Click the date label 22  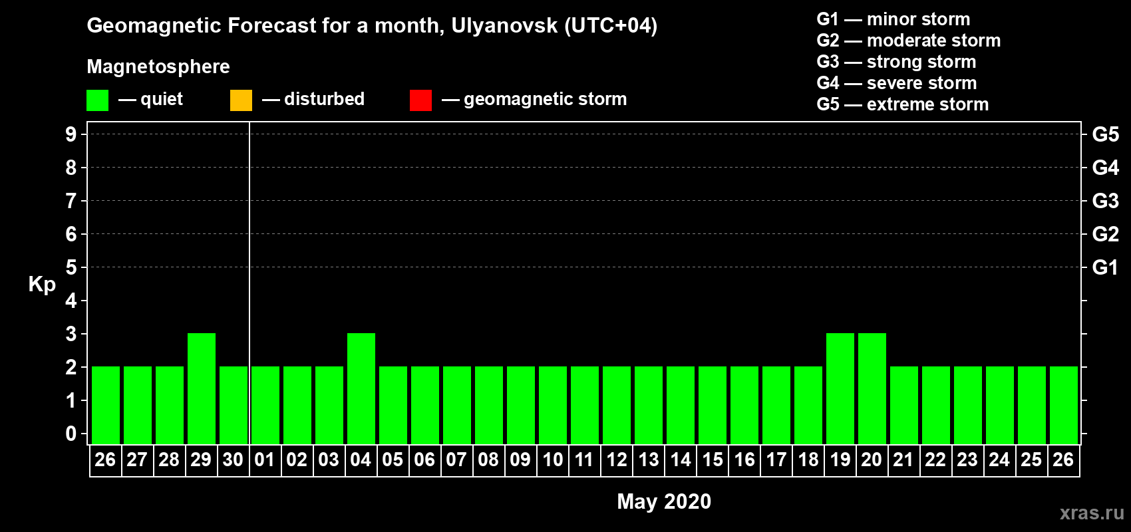pyautogui.click(x=935, y=460)
